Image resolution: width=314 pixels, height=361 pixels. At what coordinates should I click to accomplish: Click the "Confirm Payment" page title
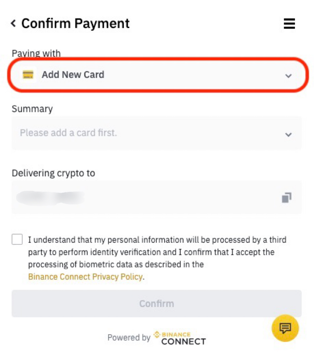[75, 24]
